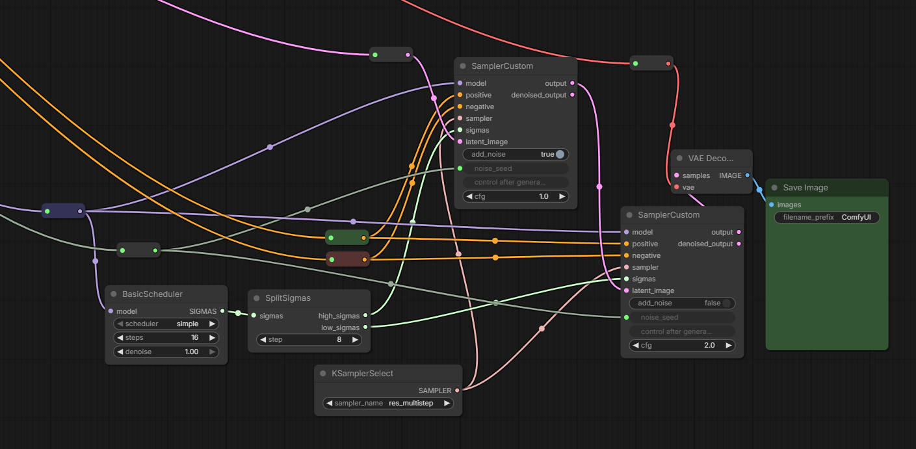
Task: Collapse the SplitSigmas node via its title dot
Action: coord(257,298)
